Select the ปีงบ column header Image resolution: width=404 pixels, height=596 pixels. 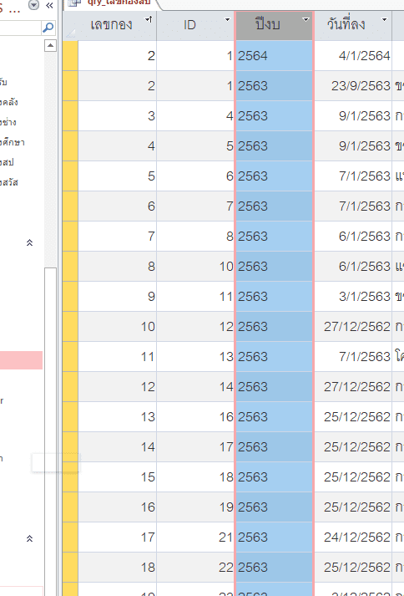pyautogui.click(x=268, y=25)
